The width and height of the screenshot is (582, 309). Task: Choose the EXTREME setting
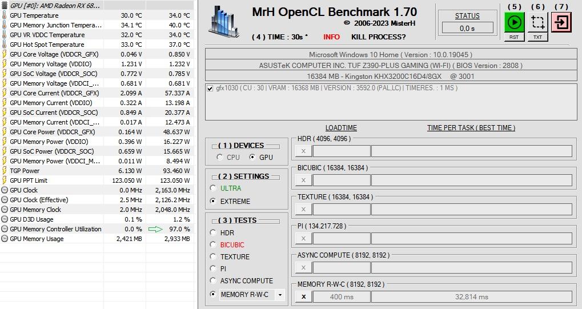click(213, 201)
